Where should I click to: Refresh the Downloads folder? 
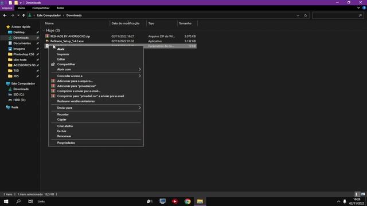click(306, 15)
